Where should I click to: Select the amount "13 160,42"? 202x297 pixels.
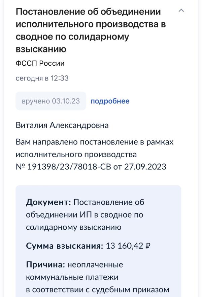tap(124, 246)
